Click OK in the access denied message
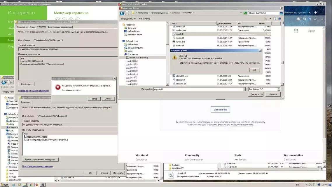The width and height of the screenshot is (332, 187). pyautogui.click(x=254, y=70)
